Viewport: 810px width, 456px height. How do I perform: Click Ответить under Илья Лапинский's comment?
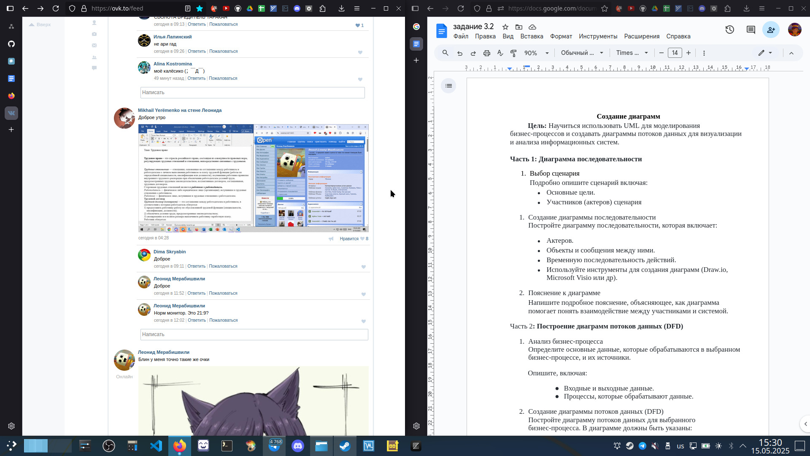click(x=197, y=51)
